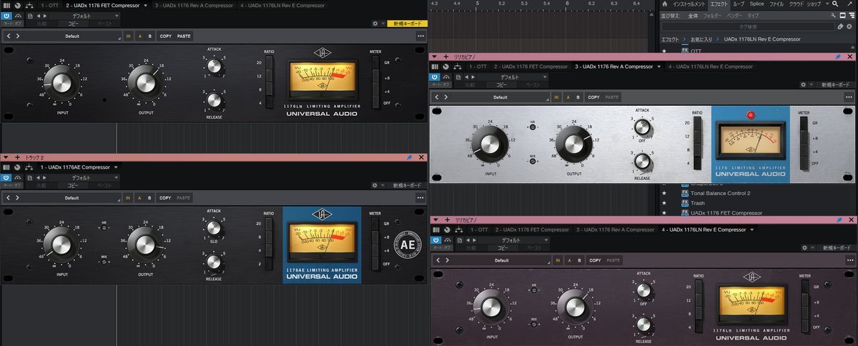Open three-dot menu on 1176AE plugin
Image resolution: width=858 pixels, height=346 pixels.
420,198
